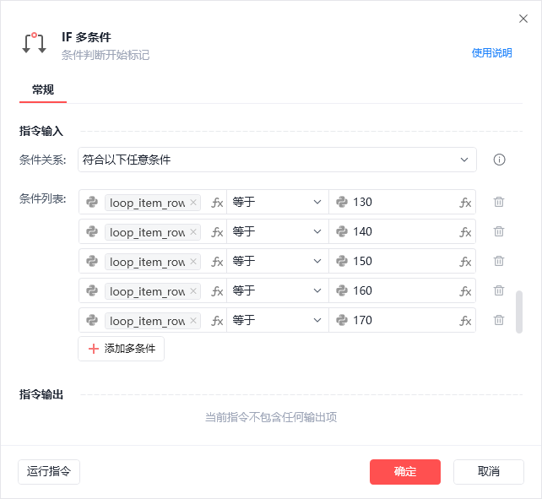542x499 pixels.
Task: Click the Python mode icon before value 130
Action: pos(342,202)
